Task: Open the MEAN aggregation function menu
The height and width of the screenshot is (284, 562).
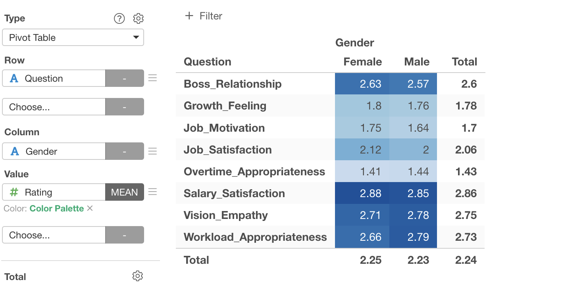Action: pyautogui.click(x=125, y=192)
